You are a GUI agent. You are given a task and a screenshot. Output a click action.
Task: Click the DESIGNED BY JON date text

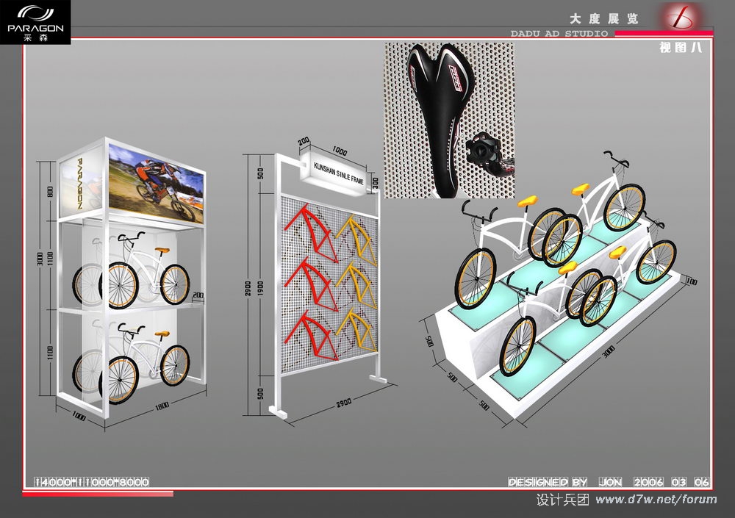[609, 483]
